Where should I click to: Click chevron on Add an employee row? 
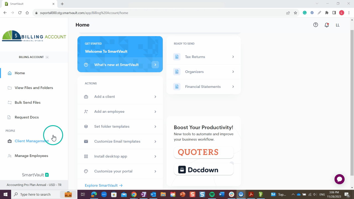point(155,112)
